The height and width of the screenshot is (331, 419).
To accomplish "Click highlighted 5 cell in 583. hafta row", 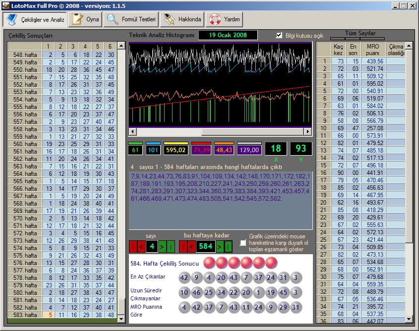I will click(49, 315).
